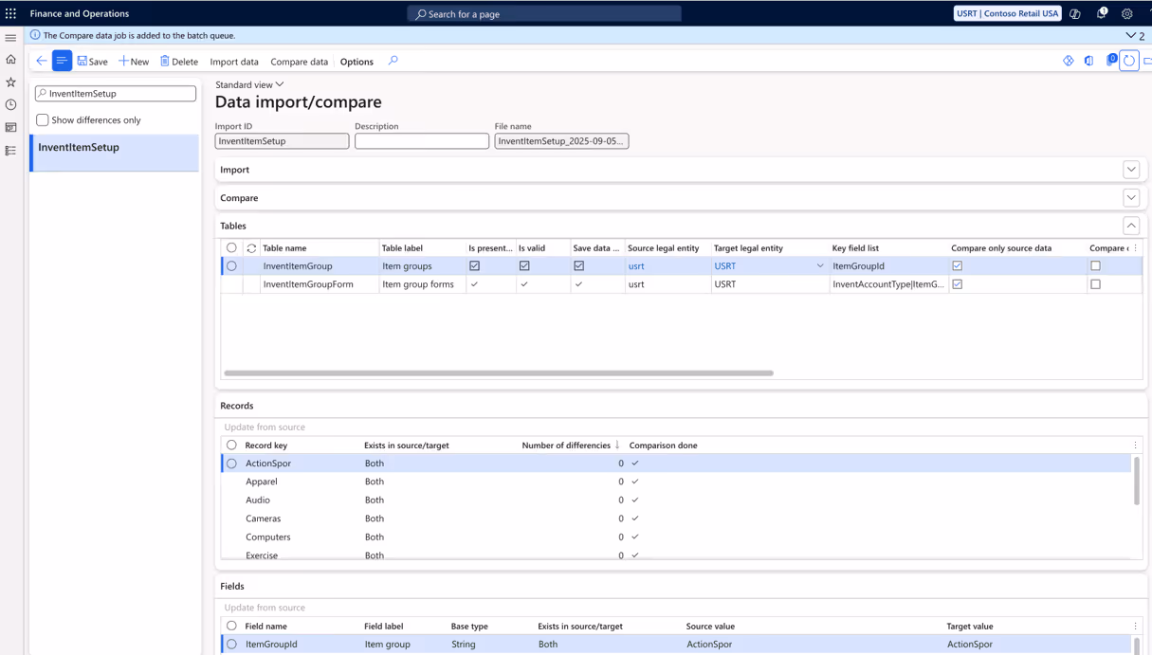
Task: Open the Options menu tab
Action: 357,62
